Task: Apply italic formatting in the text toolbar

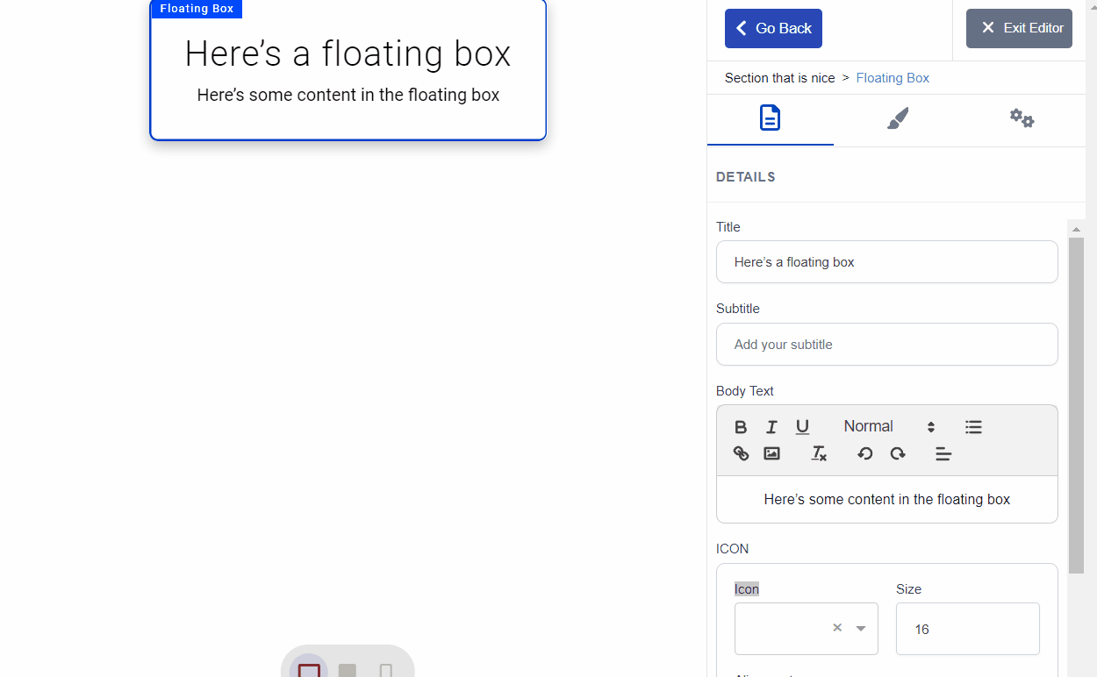Action: 771,427
